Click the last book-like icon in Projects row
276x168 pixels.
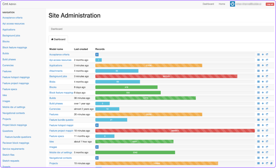271,163
